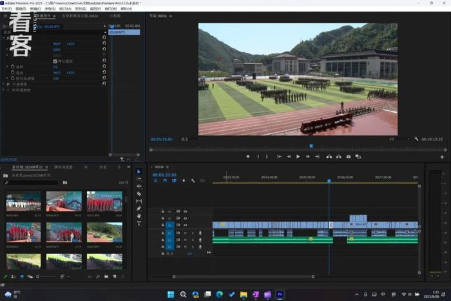451x301 pixels.
Task: Select the first clip thumbnail in bin
Action: pos(23,202)
